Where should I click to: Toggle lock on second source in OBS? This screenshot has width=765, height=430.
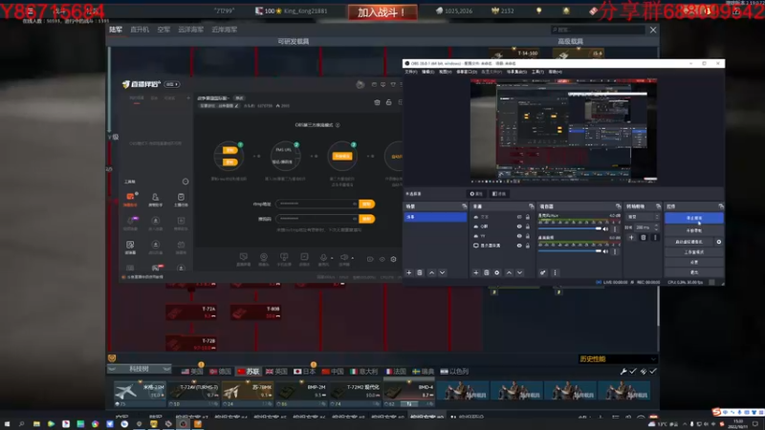(528, 226)
